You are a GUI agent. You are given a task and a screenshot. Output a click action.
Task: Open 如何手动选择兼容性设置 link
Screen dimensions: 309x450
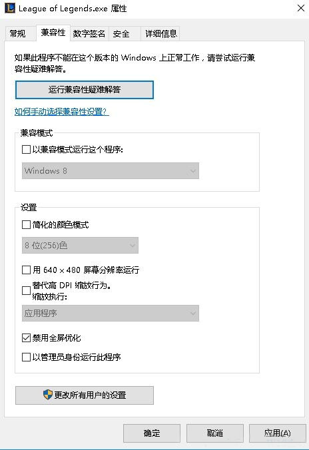[61, 112]
